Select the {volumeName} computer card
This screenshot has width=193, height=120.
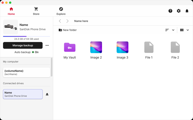click(27, 72)
